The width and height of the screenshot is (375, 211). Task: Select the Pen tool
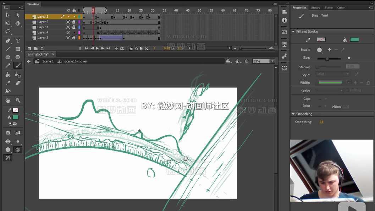click(8, 41)
